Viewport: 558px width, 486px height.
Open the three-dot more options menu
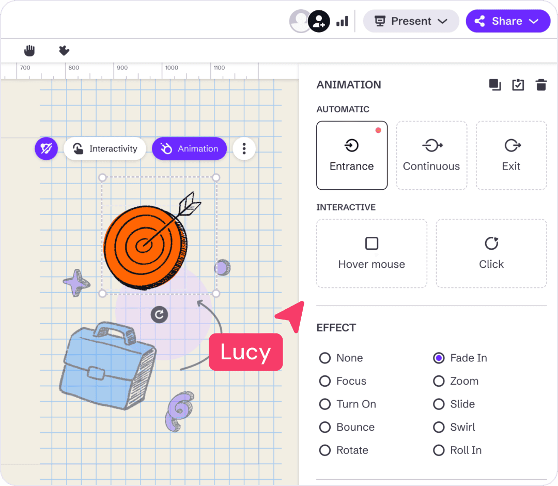coord(244,149)
